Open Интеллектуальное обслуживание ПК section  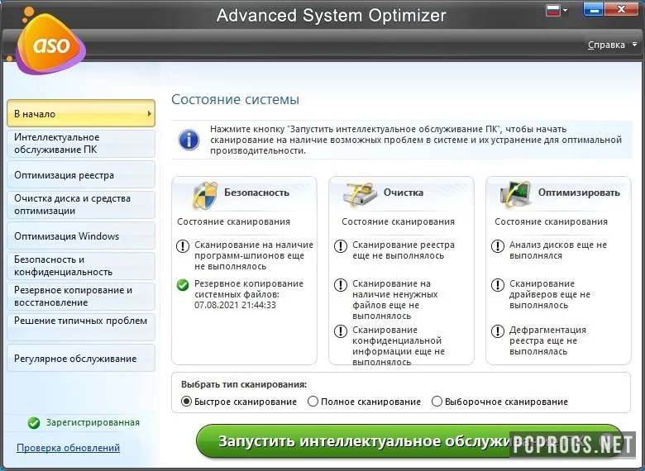81,144
